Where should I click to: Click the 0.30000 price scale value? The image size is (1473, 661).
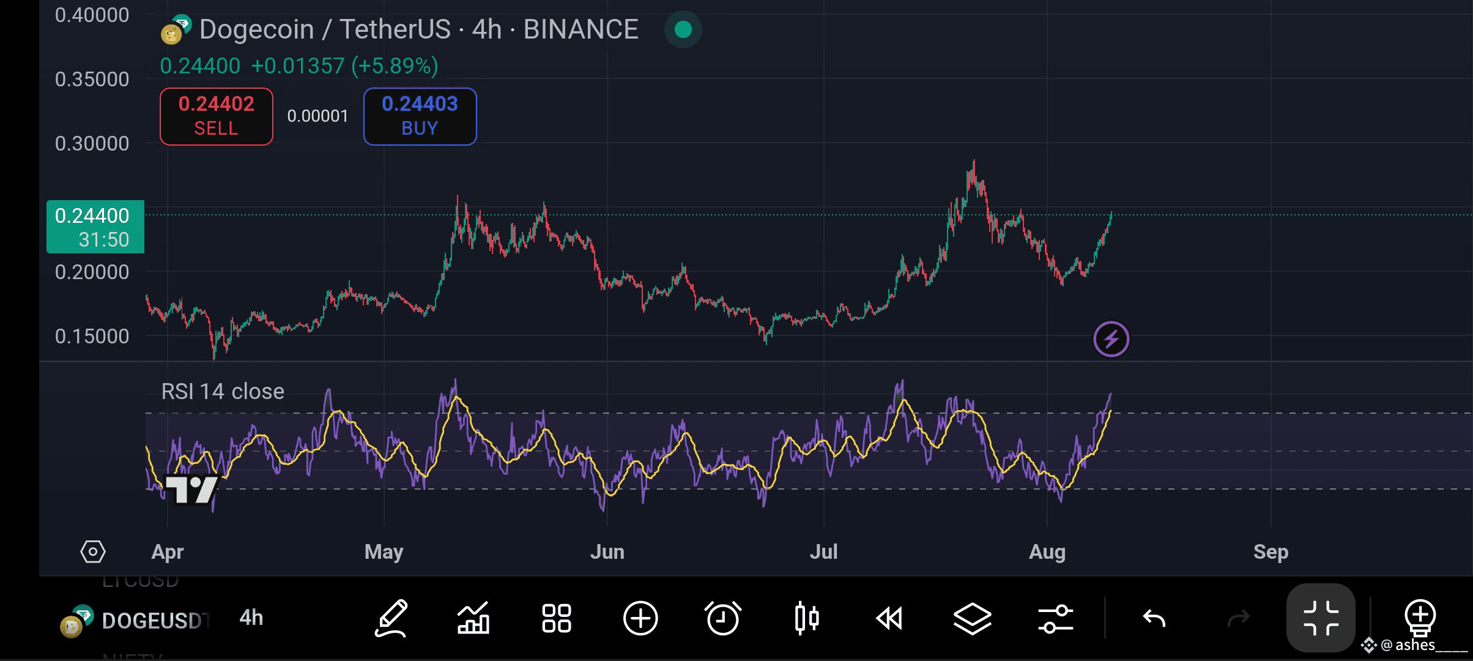tap(92, 143)
